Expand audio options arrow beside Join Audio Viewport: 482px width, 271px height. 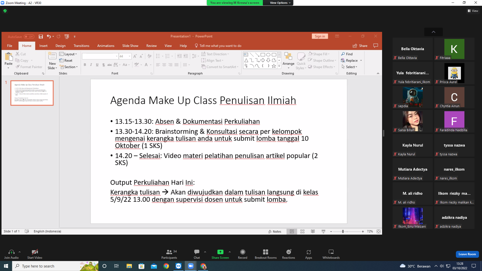20,252
